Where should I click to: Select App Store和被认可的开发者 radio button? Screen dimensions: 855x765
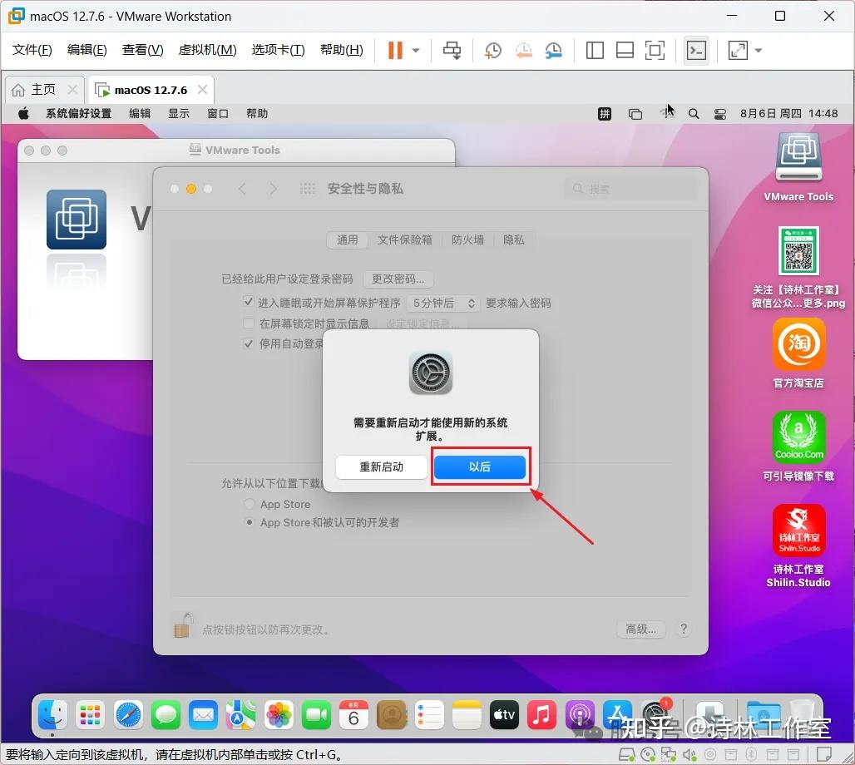click(x=250, y=522)
